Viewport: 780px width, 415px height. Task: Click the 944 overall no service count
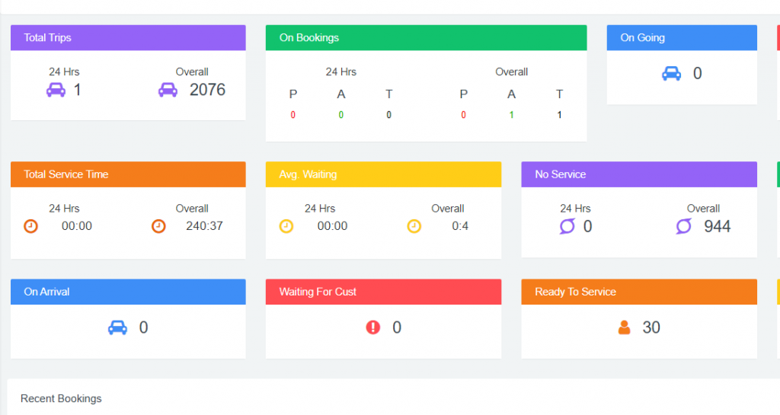[x=718, y=226]
